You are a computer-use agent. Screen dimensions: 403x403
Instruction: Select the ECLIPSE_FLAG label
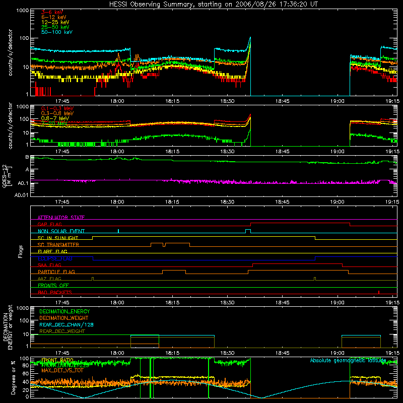pos(55,258)
